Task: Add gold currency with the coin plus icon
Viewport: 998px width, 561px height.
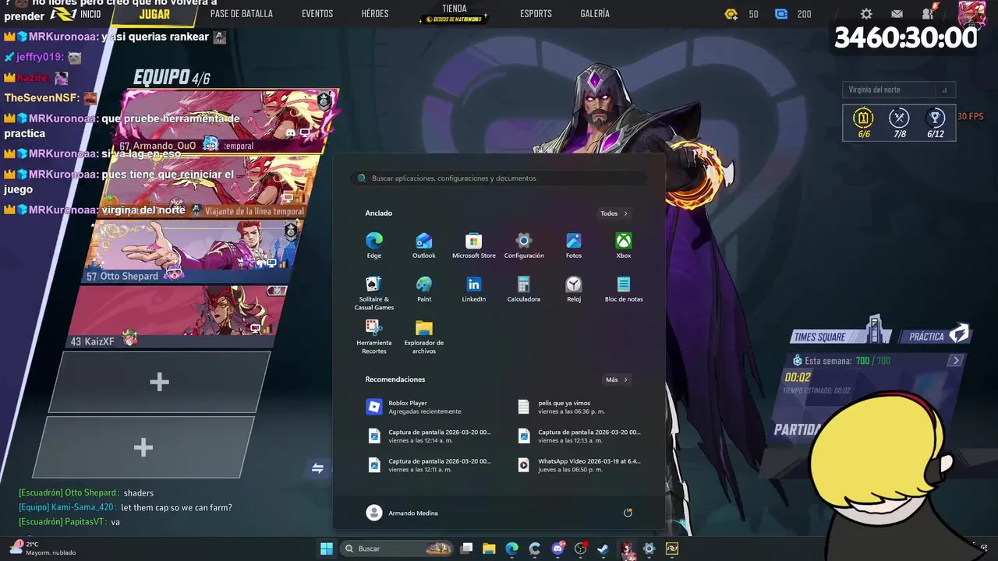Action: 731,14
